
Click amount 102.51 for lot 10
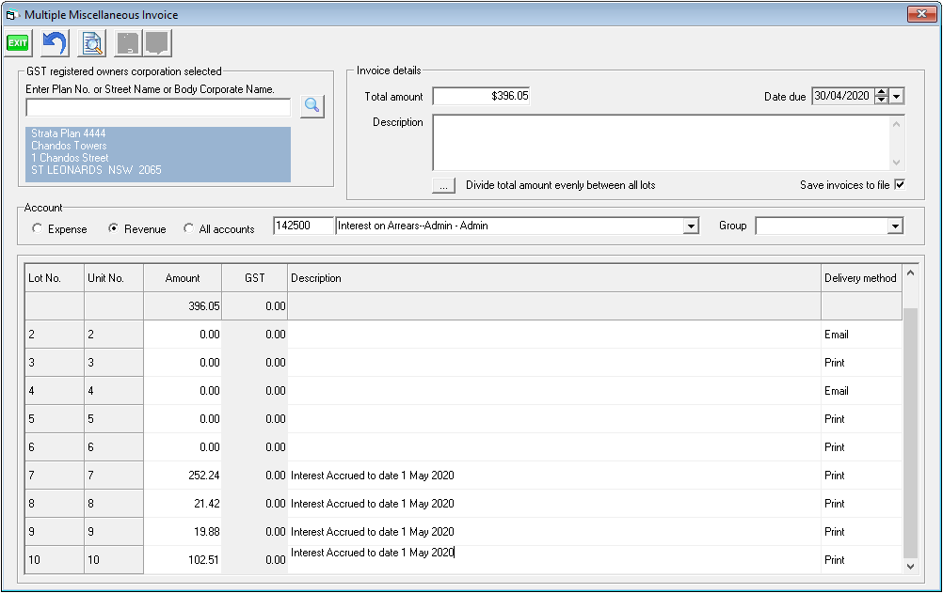(x=183, y=560)
